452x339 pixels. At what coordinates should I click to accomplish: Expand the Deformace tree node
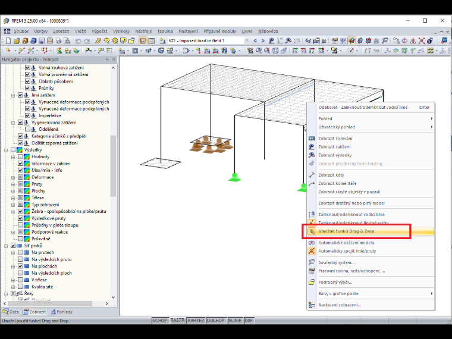click(13, 177)
